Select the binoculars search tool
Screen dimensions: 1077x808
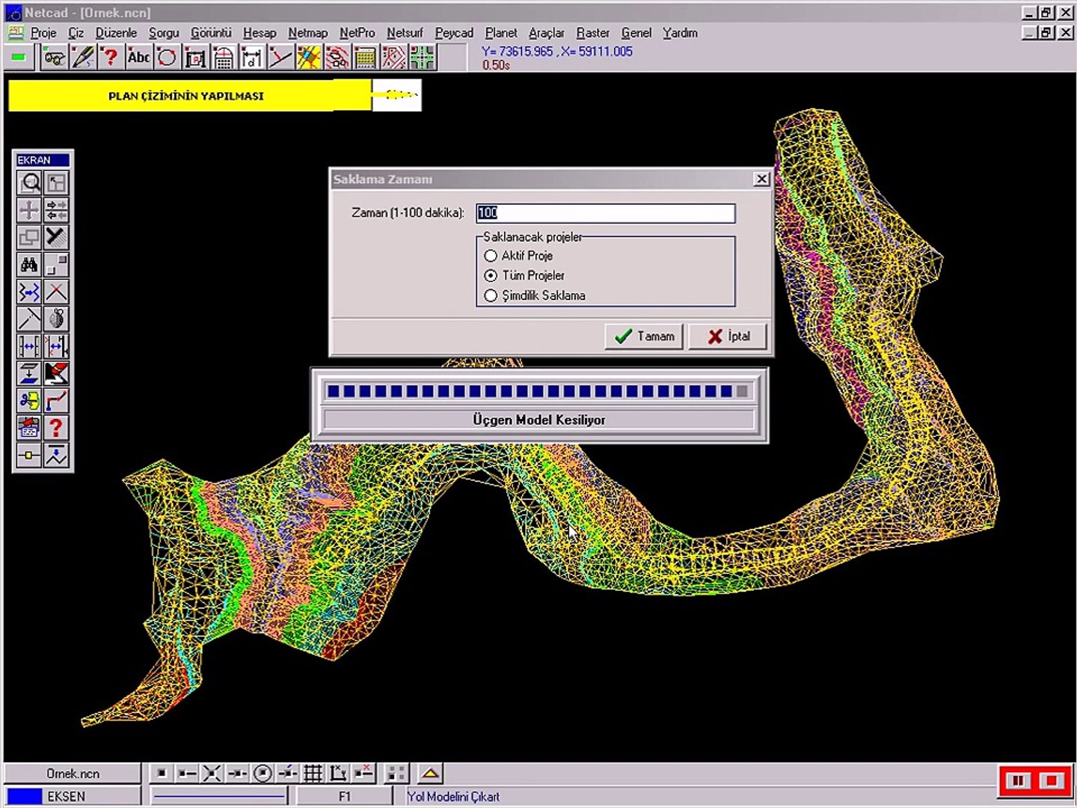30,265
